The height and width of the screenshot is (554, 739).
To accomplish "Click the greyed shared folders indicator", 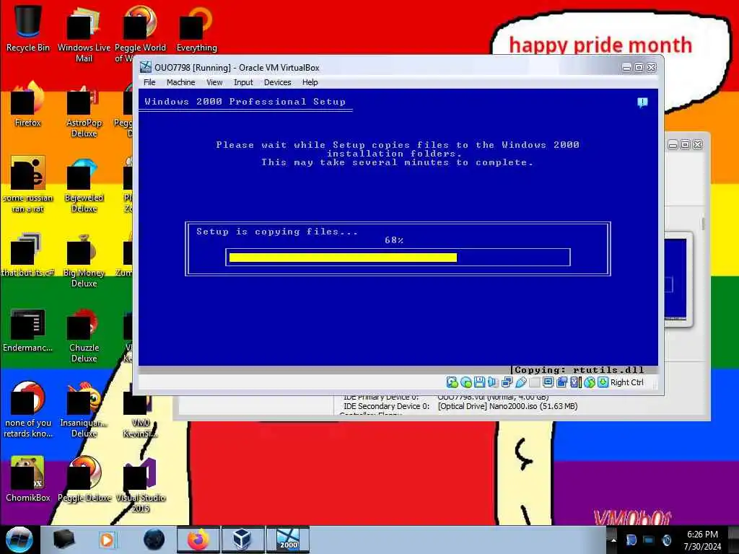I will (x=534, y=382).
